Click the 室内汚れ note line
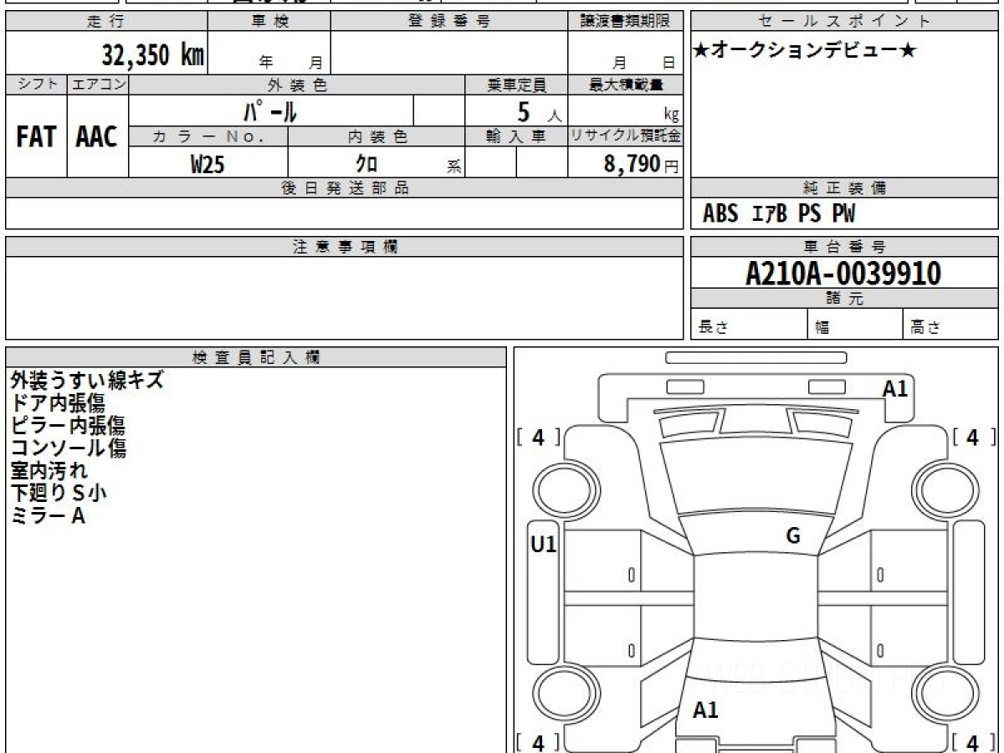Viewport: 1004px width, 753px height. tap(49, 470)
